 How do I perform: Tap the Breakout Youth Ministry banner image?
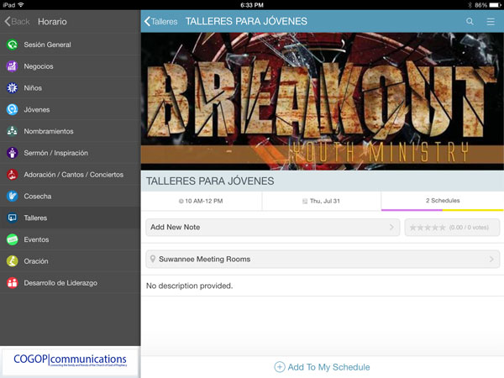pyautogui.click(x=322, y=102)
